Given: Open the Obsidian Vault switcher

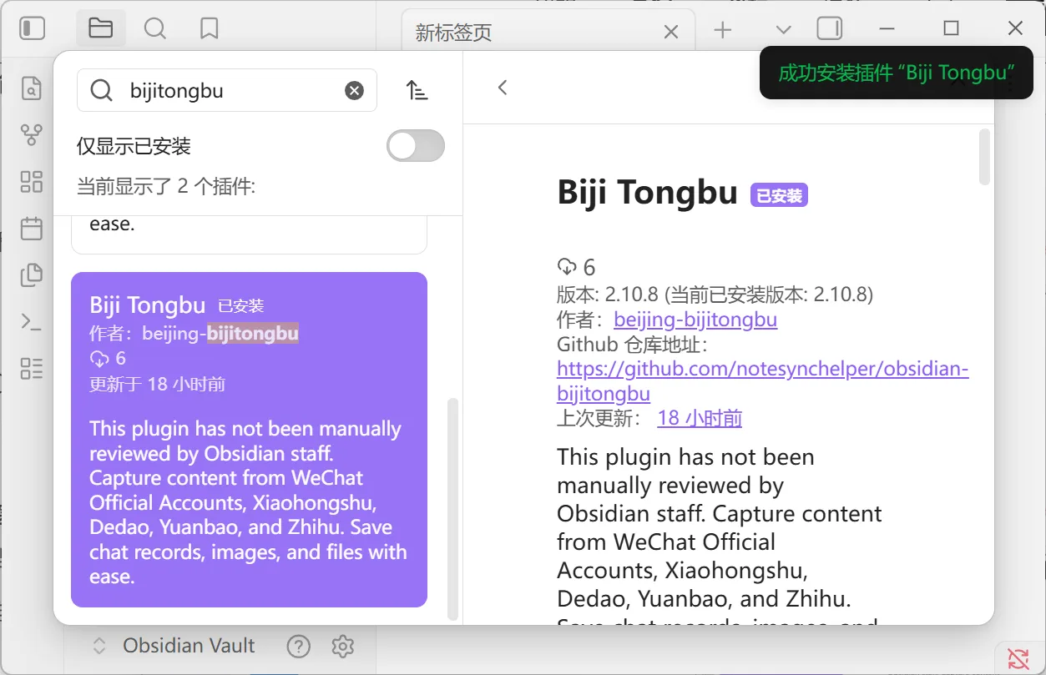Looking at the screenshot, I should [x=174, y=646].
